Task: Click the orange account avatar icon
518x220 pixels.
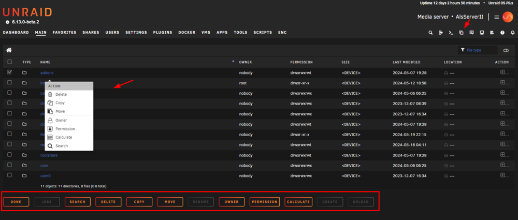Action: (508, 17)
